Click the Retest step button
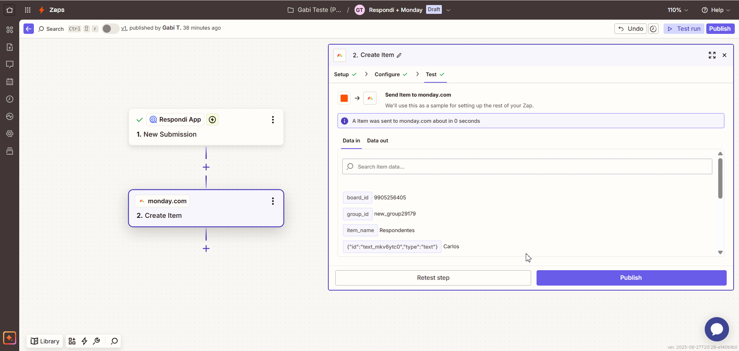 click(433, 278)
